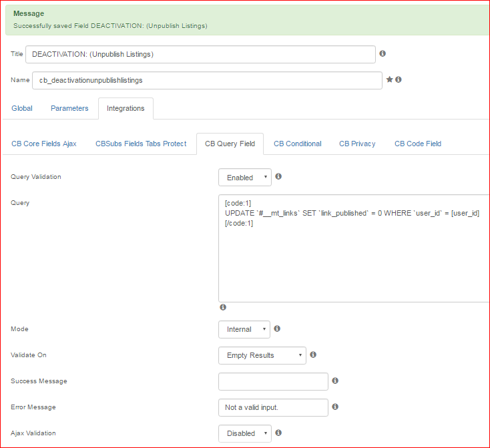Click the star icon next to Name field
This screenshot has height=448, width=490.
pyautogui.click(x=389, y=79)
